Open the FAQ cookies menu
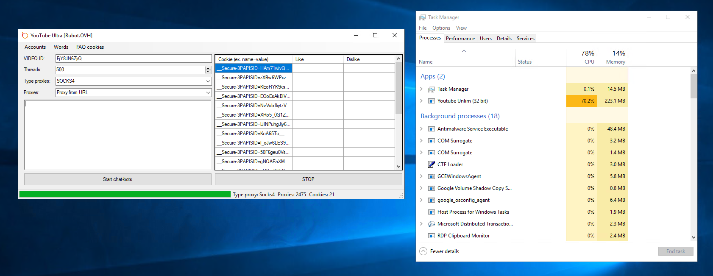This screenshot has height=276, width=713. 90,47
